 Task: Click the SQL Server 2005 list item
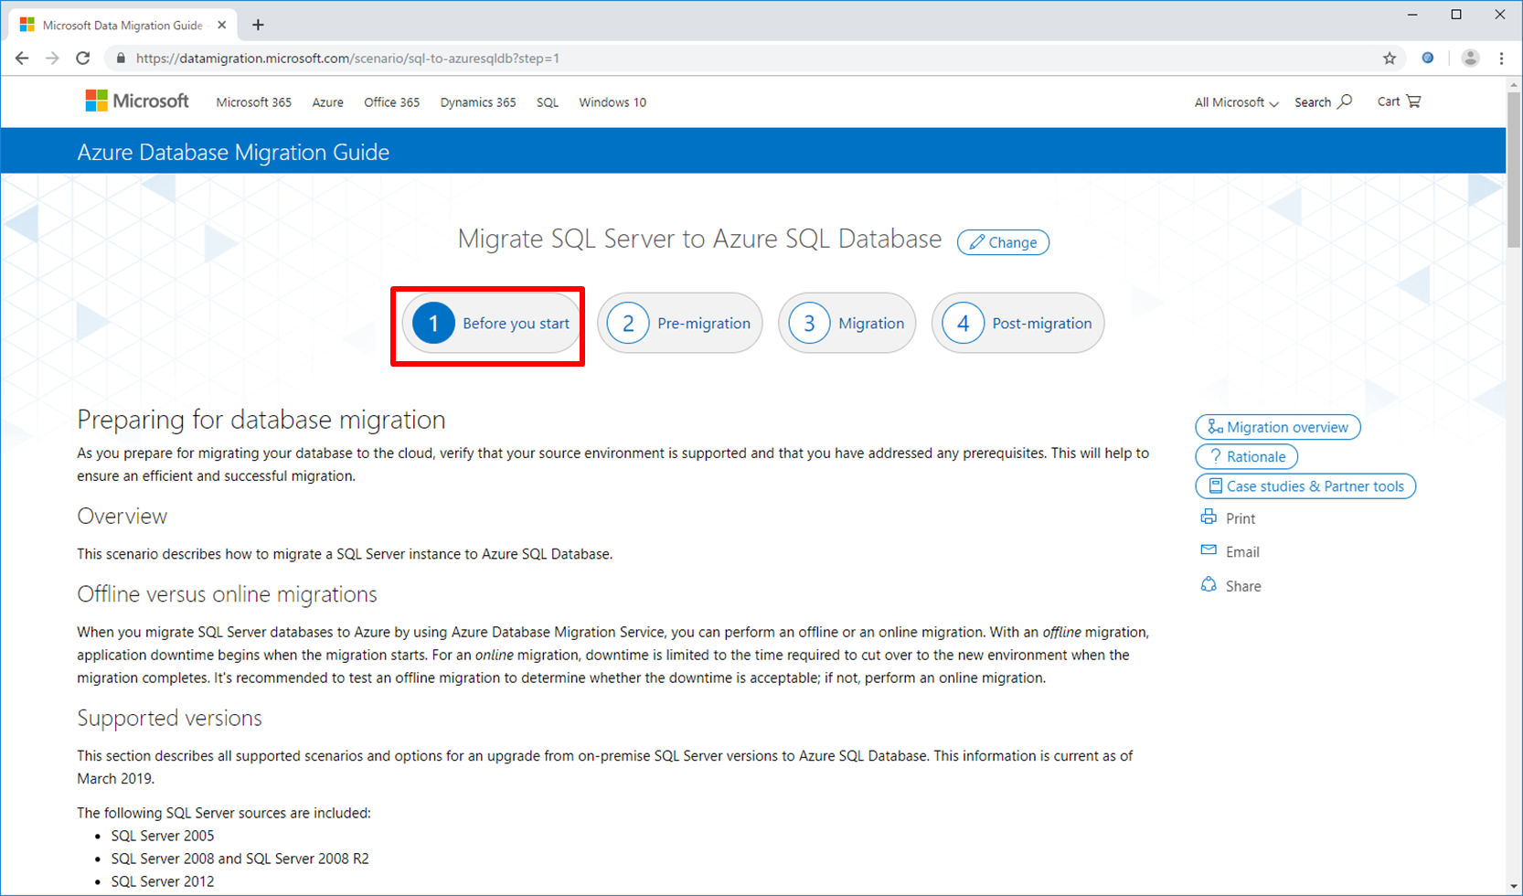pos(163,836)
